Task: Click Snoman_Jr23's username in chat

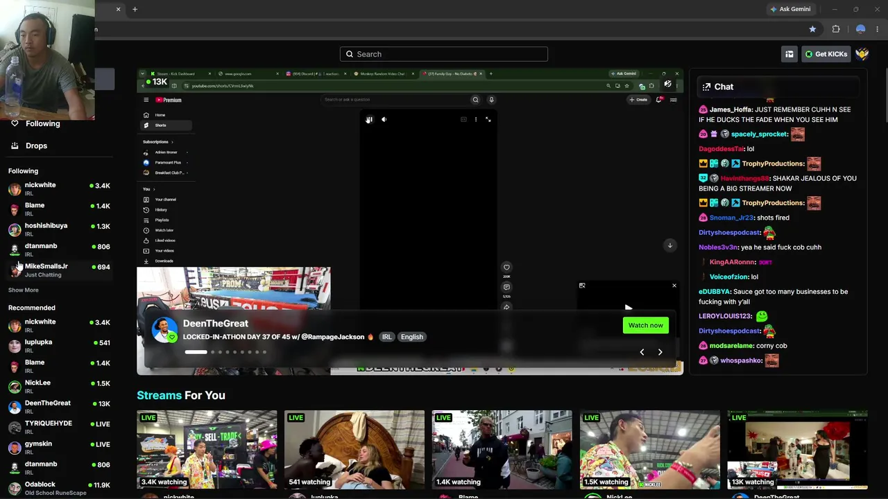Action: 731,218
